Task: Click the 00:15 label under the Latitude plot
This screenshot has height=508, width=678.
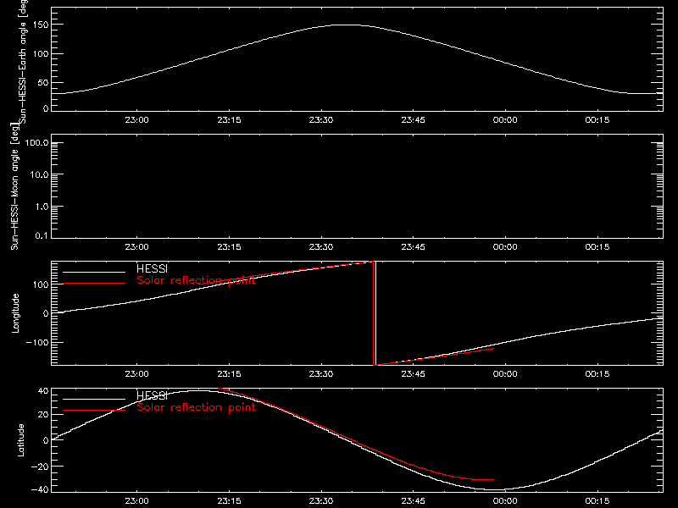Action: 597,501
